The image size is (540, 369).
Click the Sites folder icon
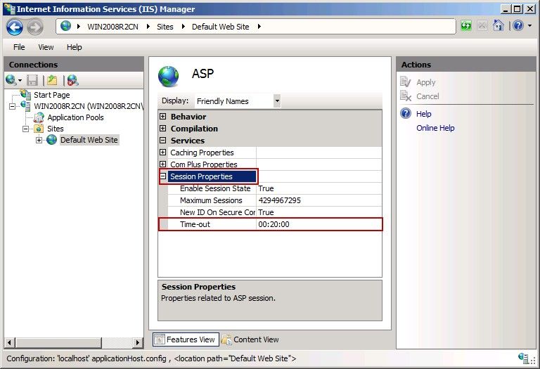pyautogui.click(x=39, y=129)
